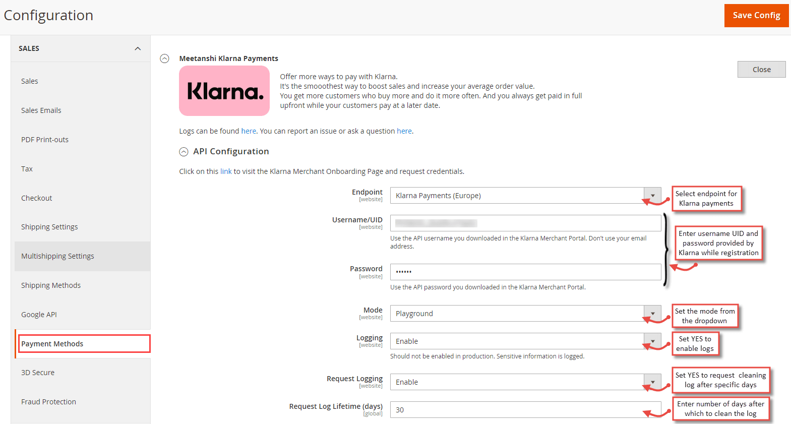Viewport: 791px width, 424px height.
Task: Collapse the SALES group in the sidebar
Action: [137, 48]
